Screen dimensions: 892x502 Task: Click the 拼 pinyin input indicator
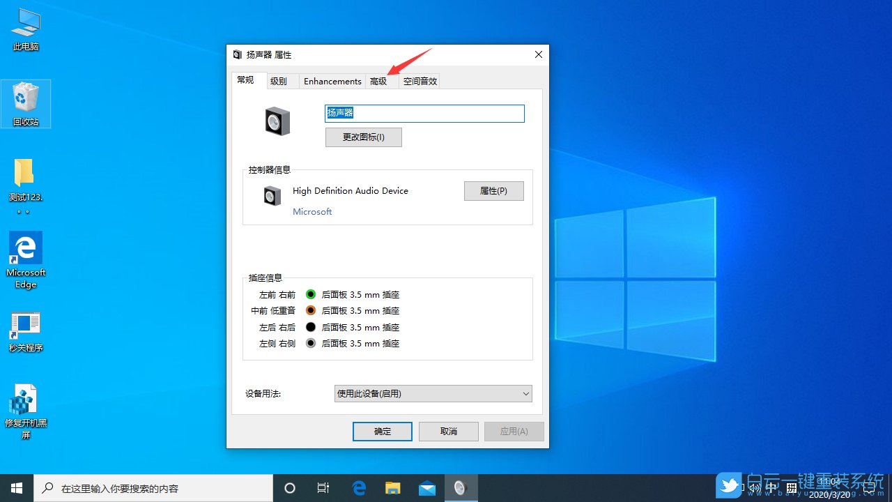[792, 487]
